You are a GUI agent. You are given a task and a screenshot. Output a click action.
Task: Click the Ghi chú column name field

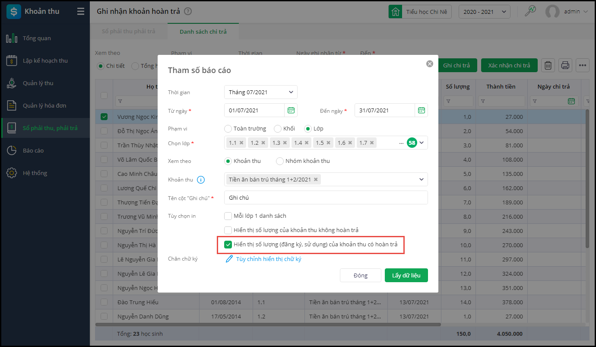tap(326, 197)
